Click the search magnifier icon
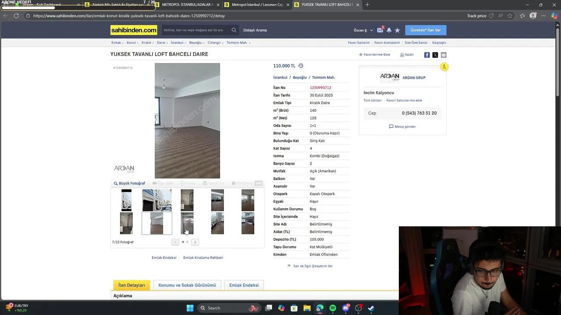This screenshot has height=315, width=561. point(234,30)
